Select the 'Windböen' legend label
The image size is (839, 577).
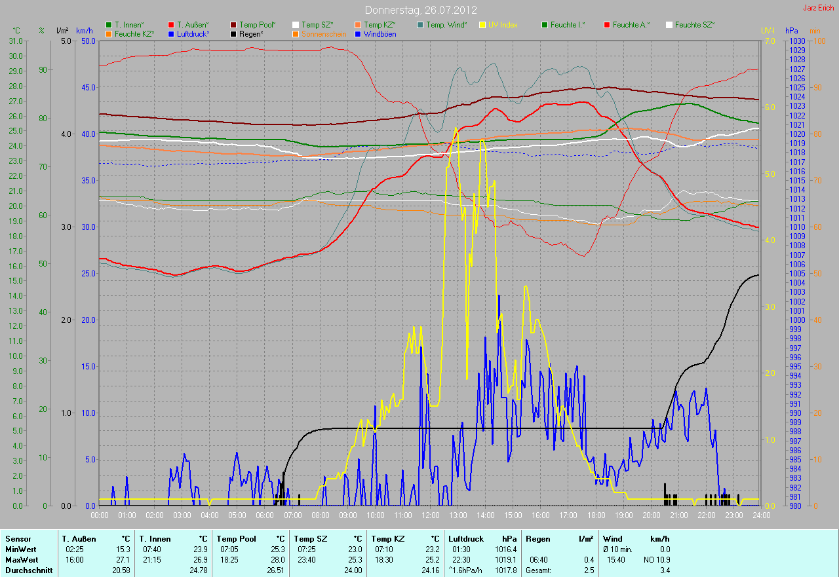point(380,33)
